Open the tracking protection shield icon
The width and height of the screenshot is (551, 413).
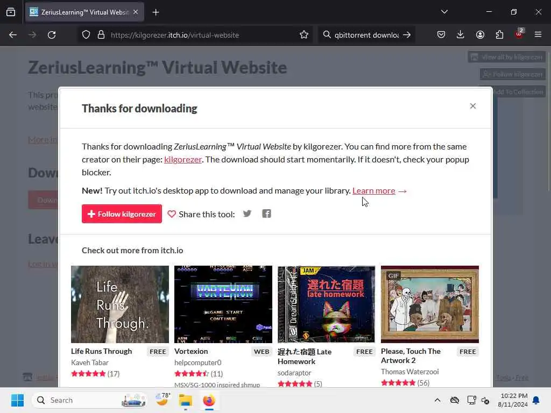pyautogui.click(x=86, y=35)
